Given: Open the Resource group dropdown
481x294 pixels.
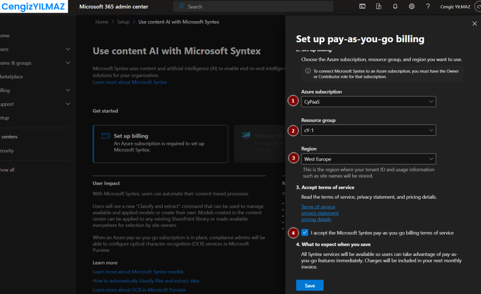Looking at the screenshot, I should click(x=368, y=130).
